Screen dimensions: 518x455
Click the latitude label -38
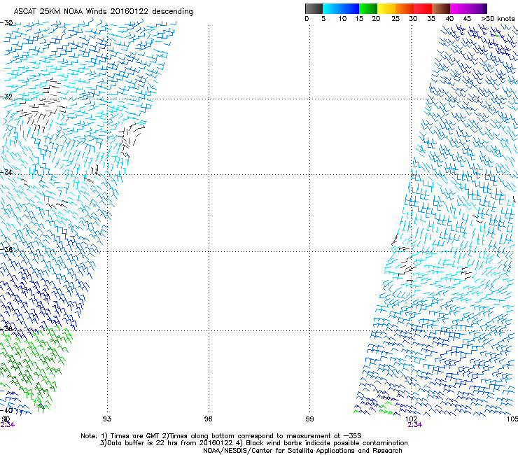pos(6,329)
